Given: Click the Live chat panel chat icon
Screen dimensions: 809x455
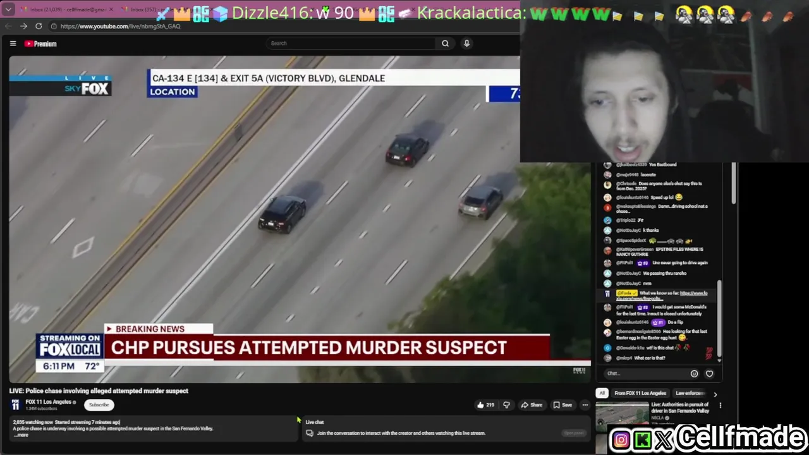Looking at the screenshot, I should (310, 433).
